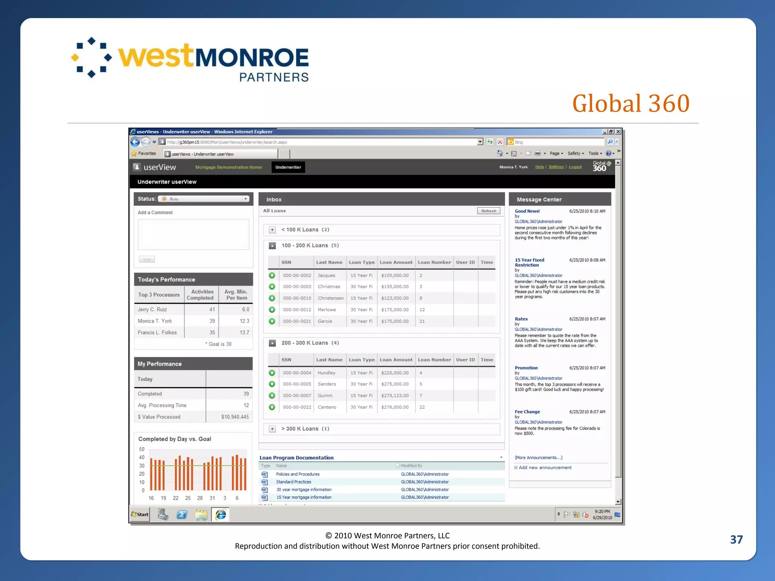This screenshot has height=581, width=775.
Task: Expand the > 300 K Loans group
Action: point(272,429)
